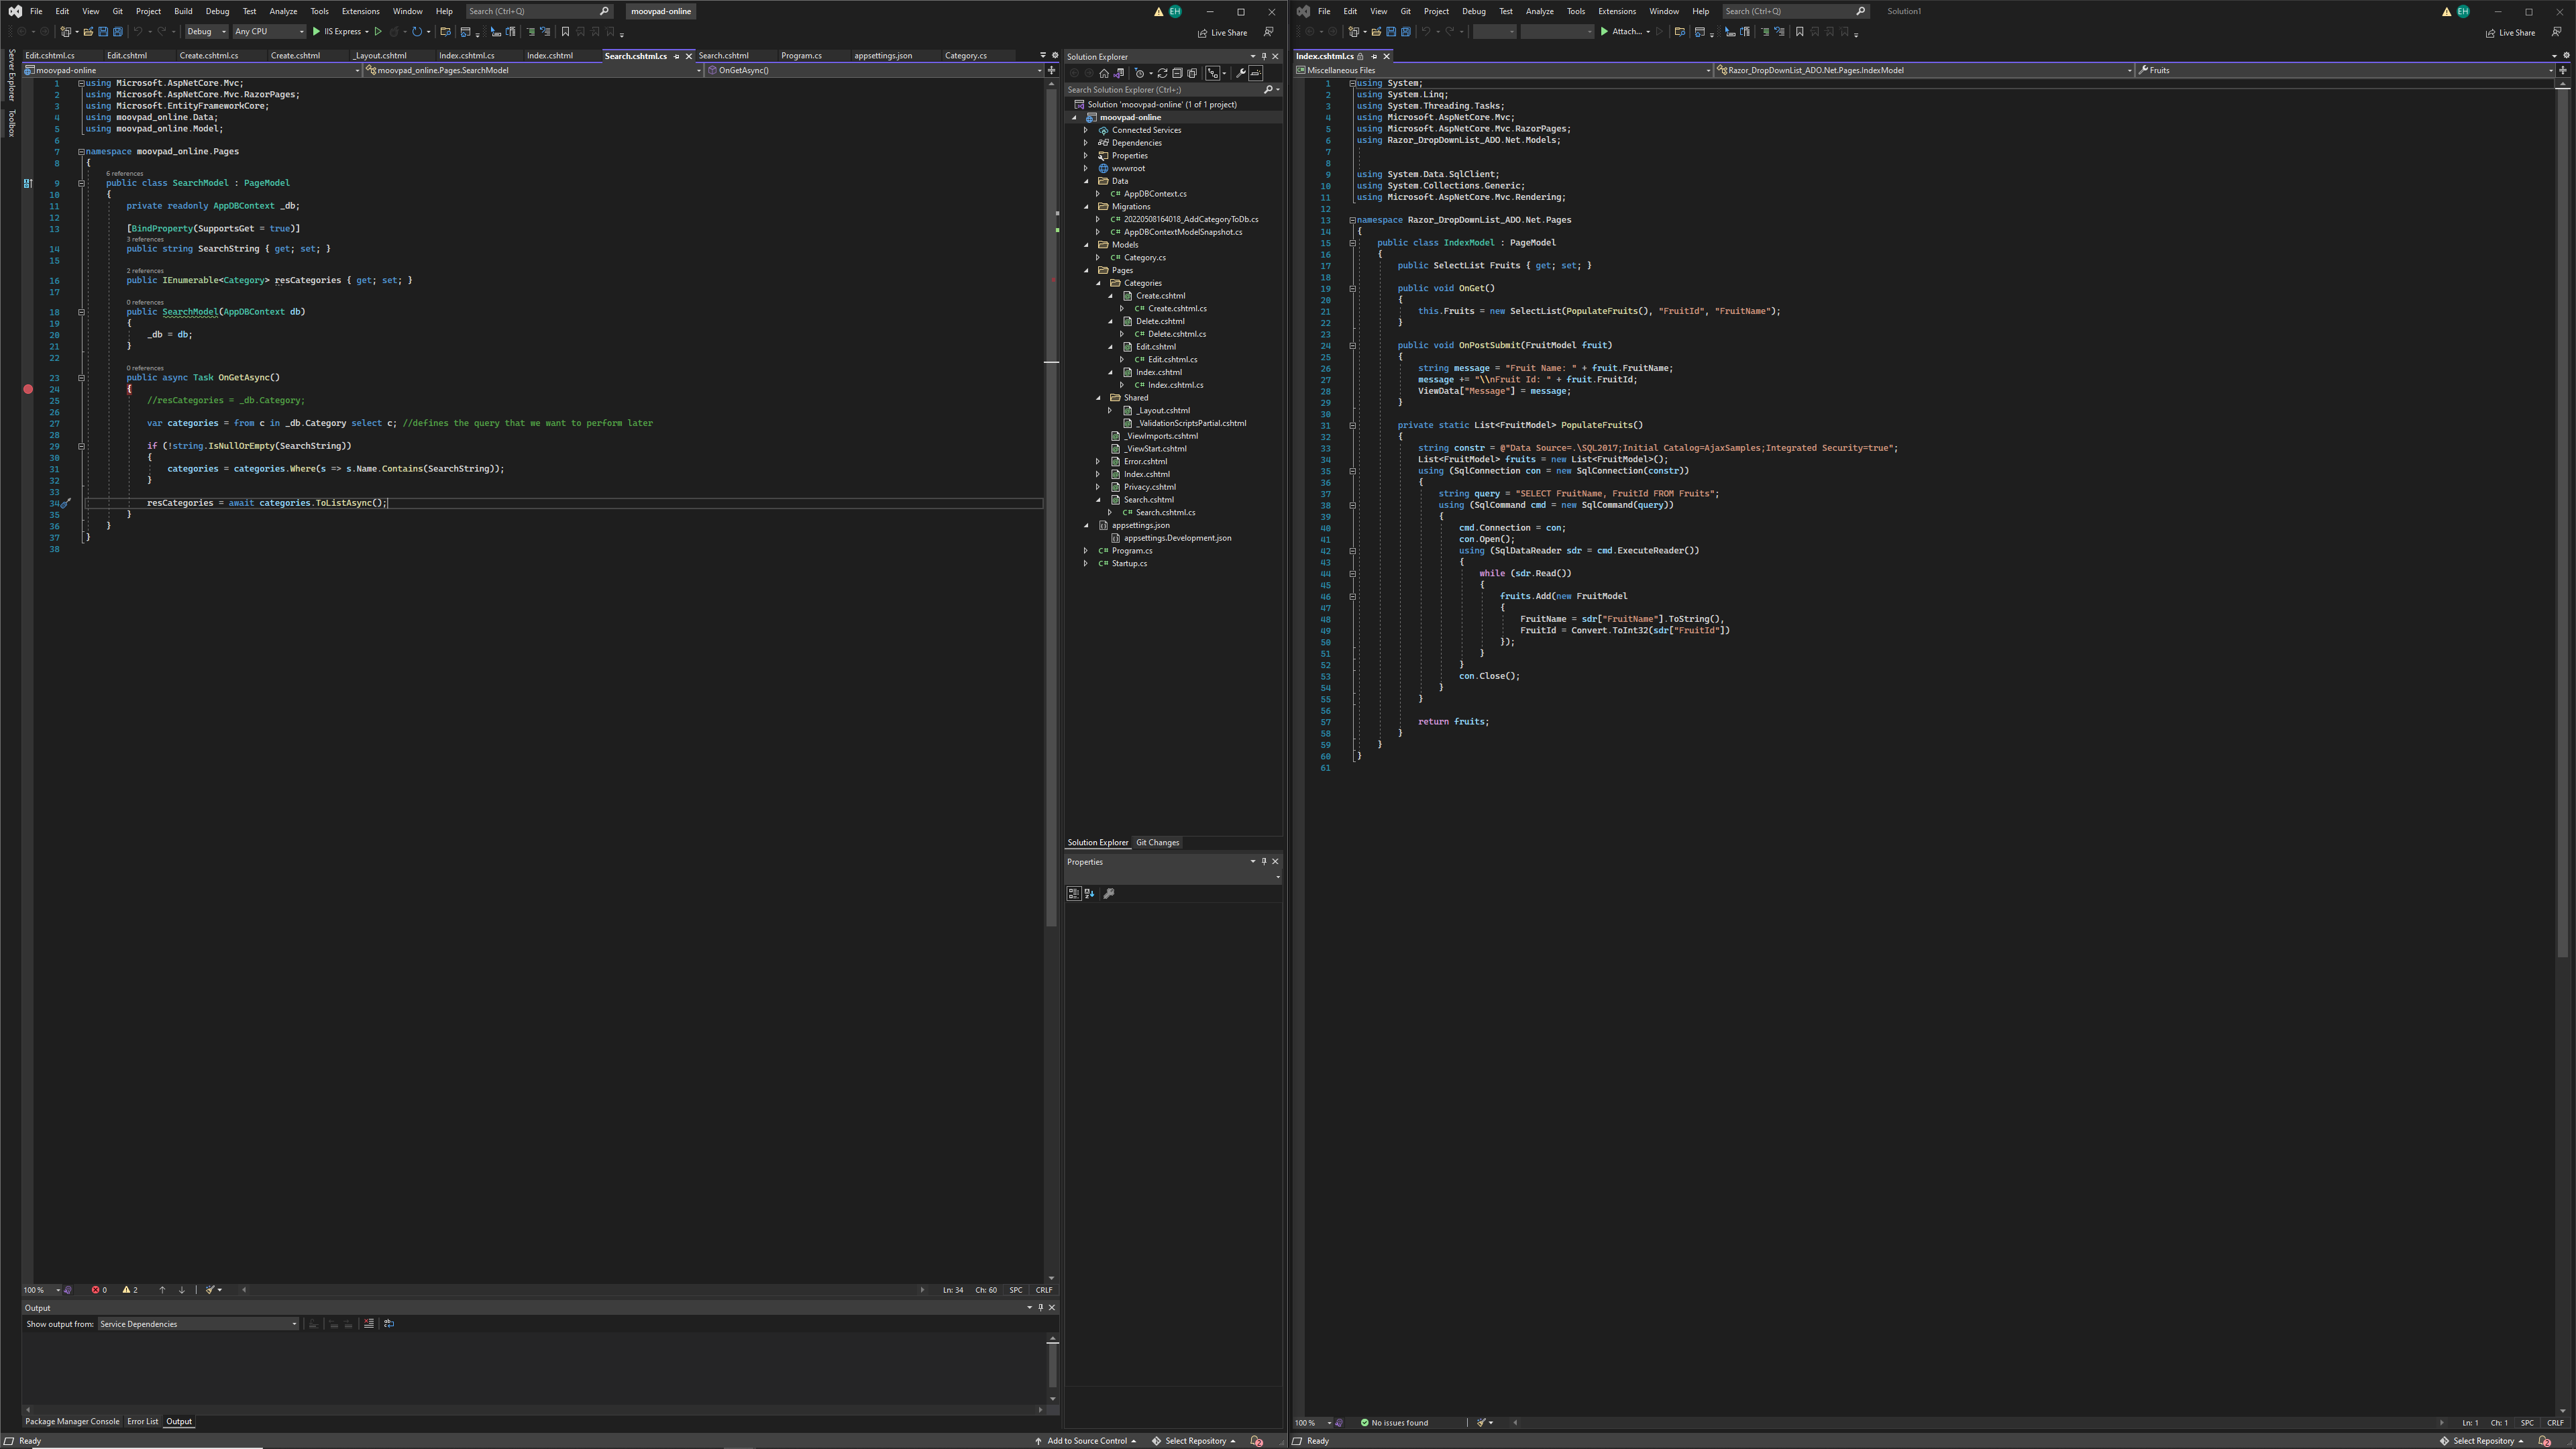Toggle Track Active Item (nested view) button
2576x1449 pixels.
click(x=1213, y=73)
